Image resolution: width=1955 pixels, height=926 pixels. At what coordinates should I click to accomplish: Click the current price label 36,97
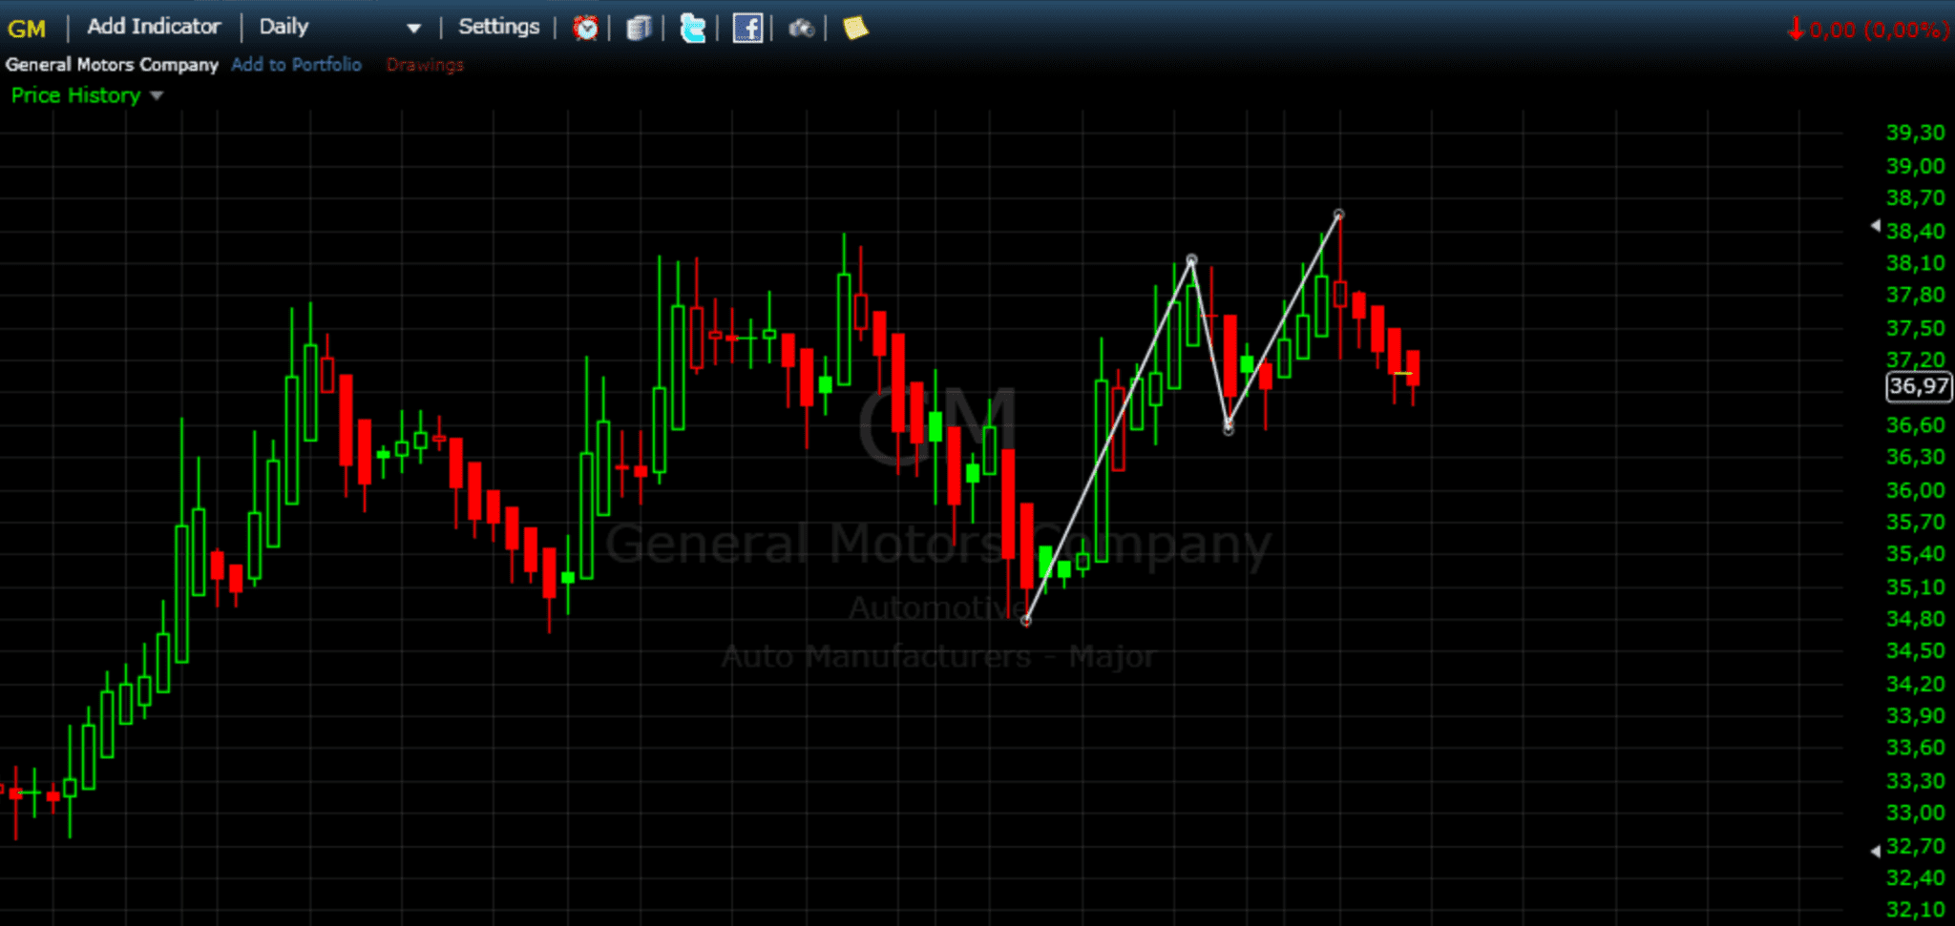[x=1919, y=386]
